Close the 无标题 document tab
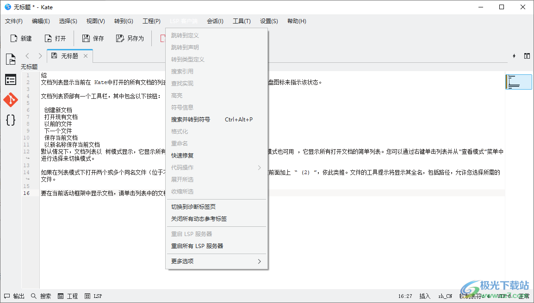 (x=86, y=56)
